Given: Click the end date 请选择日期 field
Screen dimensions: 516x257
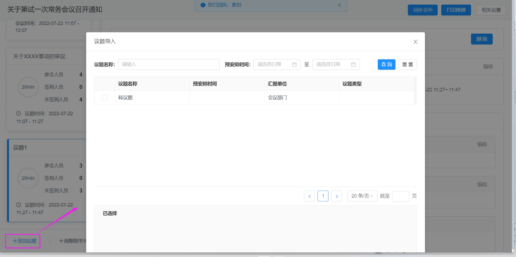Looking at the screenshot, I should point(336,65).
